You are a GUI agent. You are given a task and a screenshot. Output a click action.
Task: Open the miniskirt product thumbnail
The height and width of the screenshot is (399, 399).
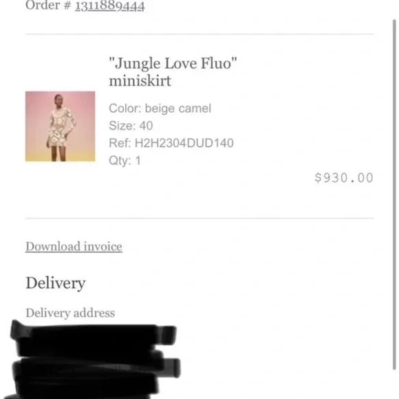click(61, 126)
